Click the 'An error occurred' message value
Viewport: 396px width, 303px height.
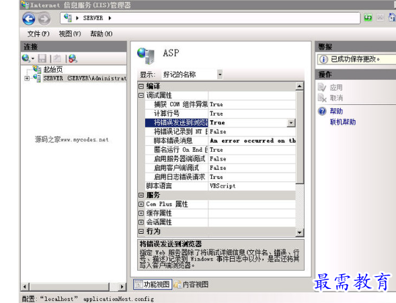point(252,141)
